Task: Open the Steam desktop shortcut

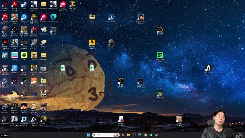Action: (24, 4)
